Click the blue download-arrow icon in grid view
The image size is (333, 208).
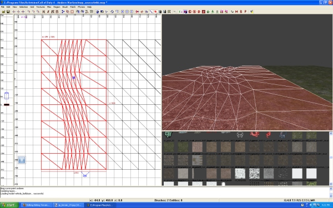(22, 160)
